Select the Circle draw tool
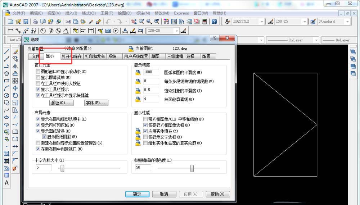Image resolution: width=360 pixels, height=205 pixels. [6, 95]
